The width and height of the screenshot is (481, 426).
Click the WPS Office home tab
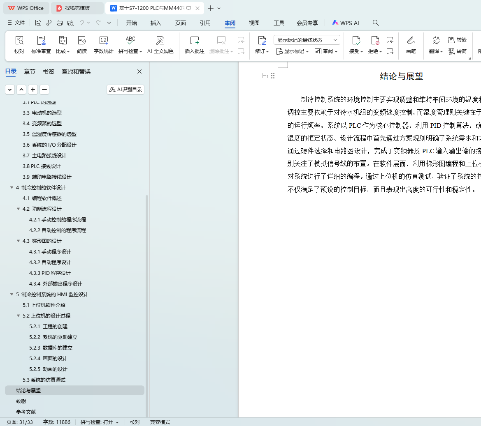(x=26, y=8)
